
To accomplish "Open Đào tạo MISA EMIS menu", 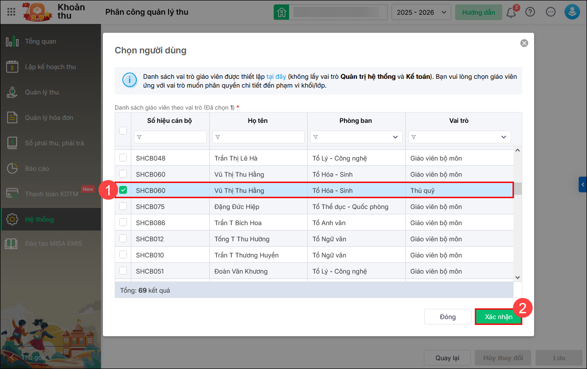I will click(50, 244).
